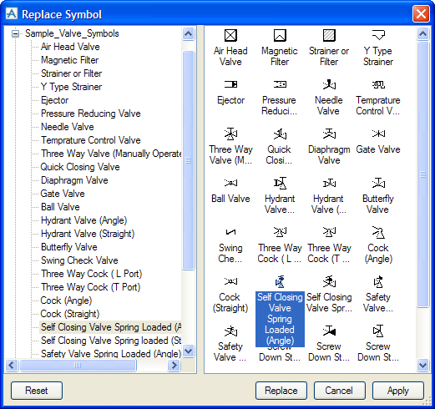This screenshot has height=409, width=435.
Task: Select Hydrant Valve (Straight) tree entry
Action: (x=88, y=234)
